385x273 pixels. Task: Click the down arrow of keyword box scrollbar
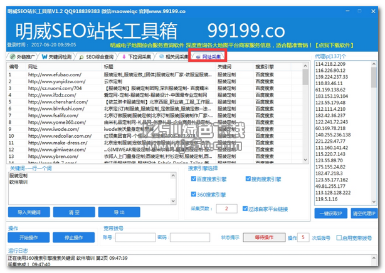173,201
